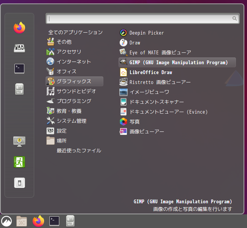Select the グラフィックス category
Image resolution: width=247 pixels, height=228 pixels.
[74, 81]
